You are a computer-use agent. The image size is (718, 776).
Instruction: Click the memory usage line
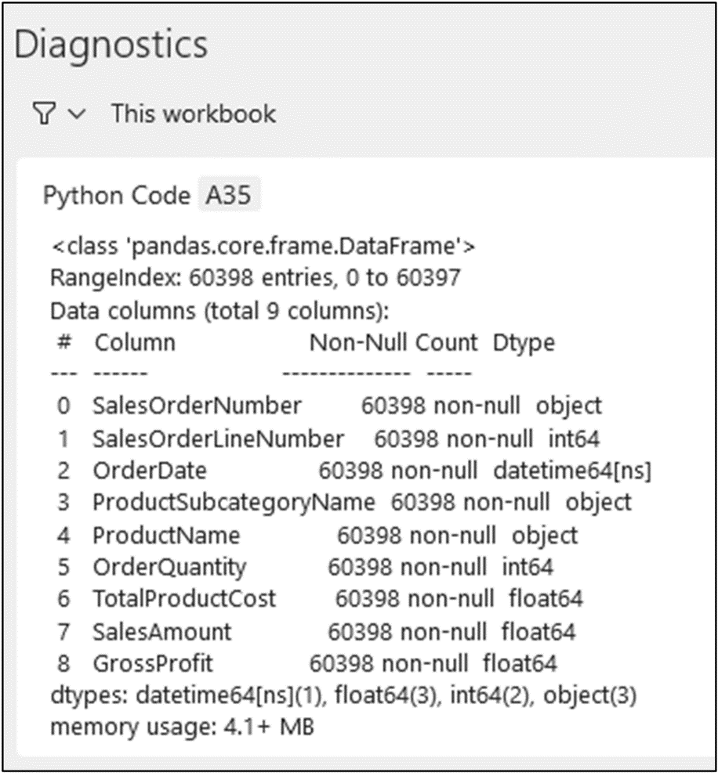(x=182, y=727)
